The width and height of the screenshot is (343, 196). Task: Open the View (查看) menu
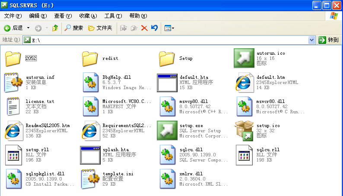tap(63, 16)
